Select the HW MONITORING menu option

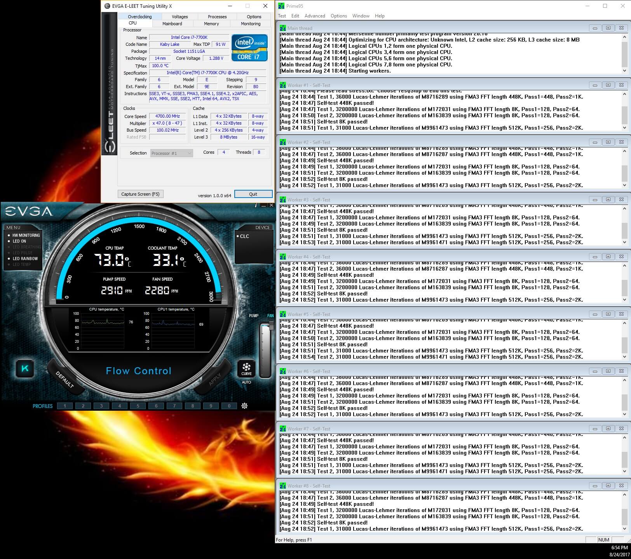coord(26,235)
